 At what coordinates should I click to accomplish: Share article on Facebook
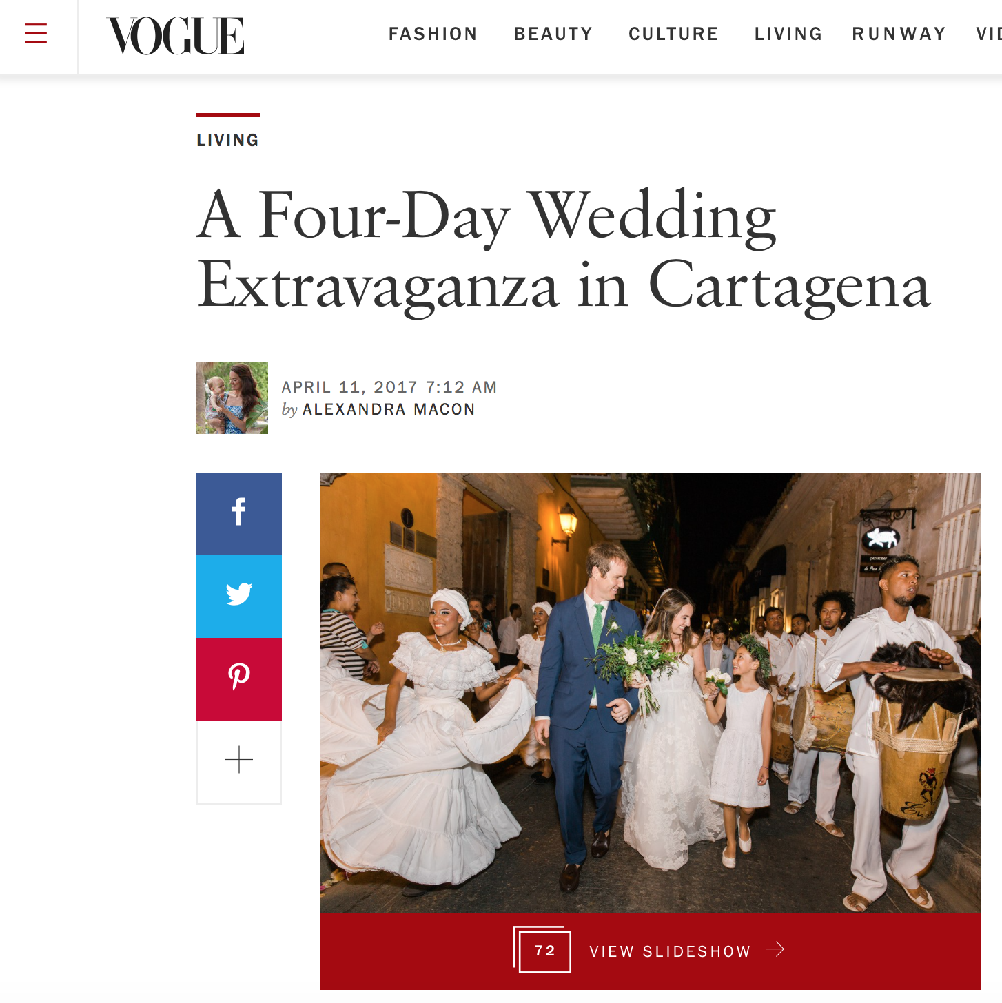[x=239, y=514]
